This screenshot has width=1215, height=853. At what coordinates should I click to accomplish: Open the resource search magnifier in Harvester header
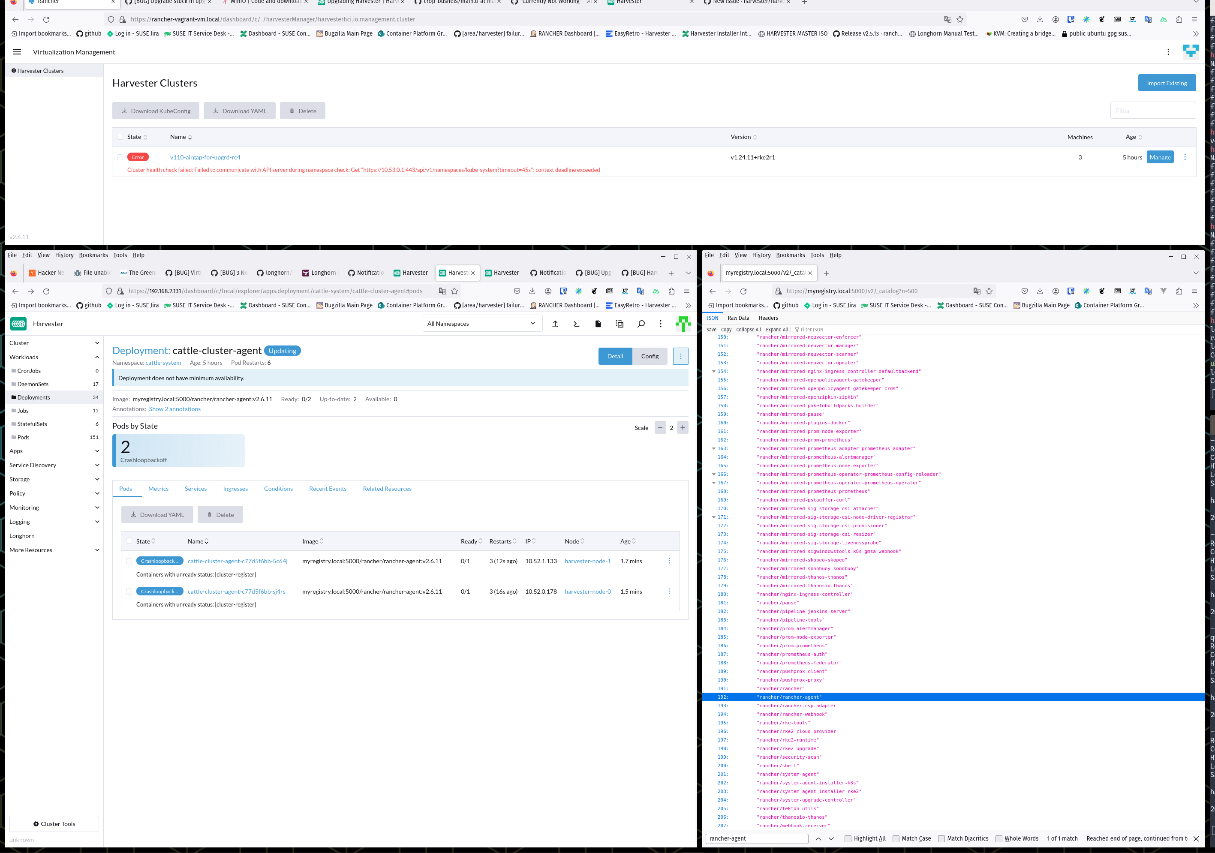click(641, 323)
